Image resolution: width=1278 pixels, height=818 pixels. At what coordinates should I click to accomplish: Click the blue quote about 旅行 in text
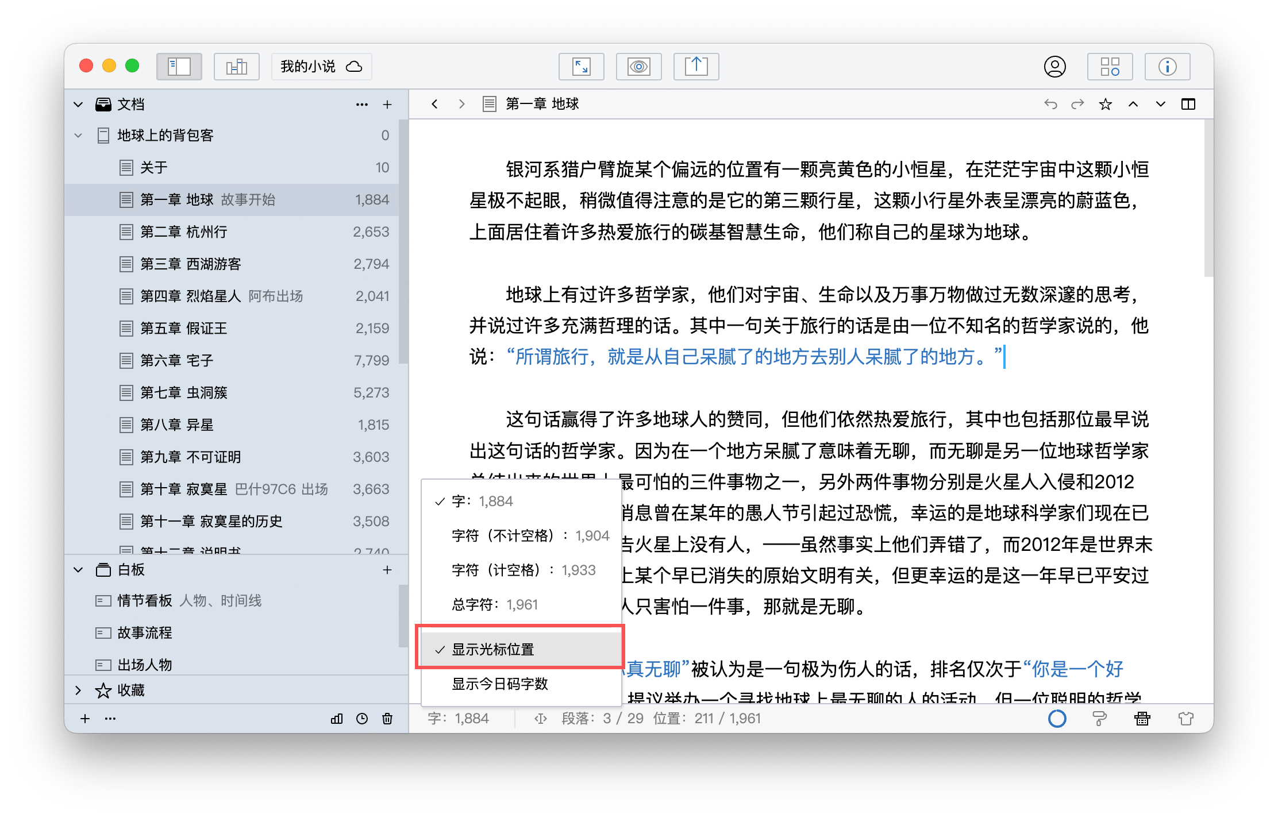(x=755, y=357)
